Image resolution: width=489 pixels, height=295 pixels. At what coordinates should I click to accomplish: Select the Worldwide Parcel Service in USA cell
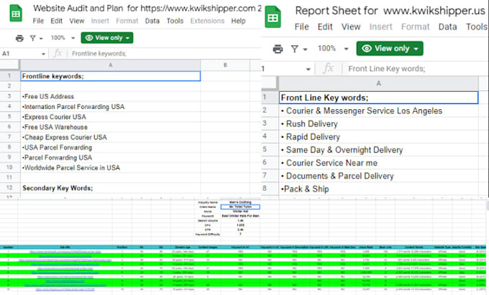pyautogui.click(x=111, y=168)
